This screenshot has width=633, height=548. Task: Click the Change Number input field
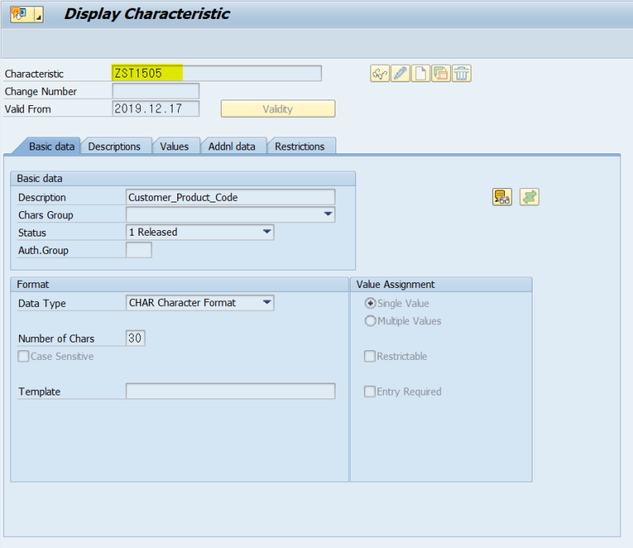pos(156,91)
